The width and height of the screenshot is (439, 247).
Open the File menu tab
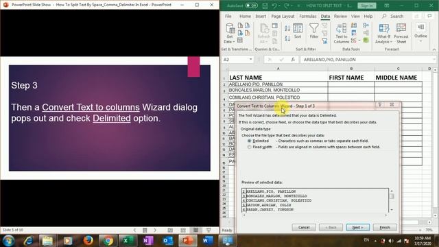coord(228,16)
